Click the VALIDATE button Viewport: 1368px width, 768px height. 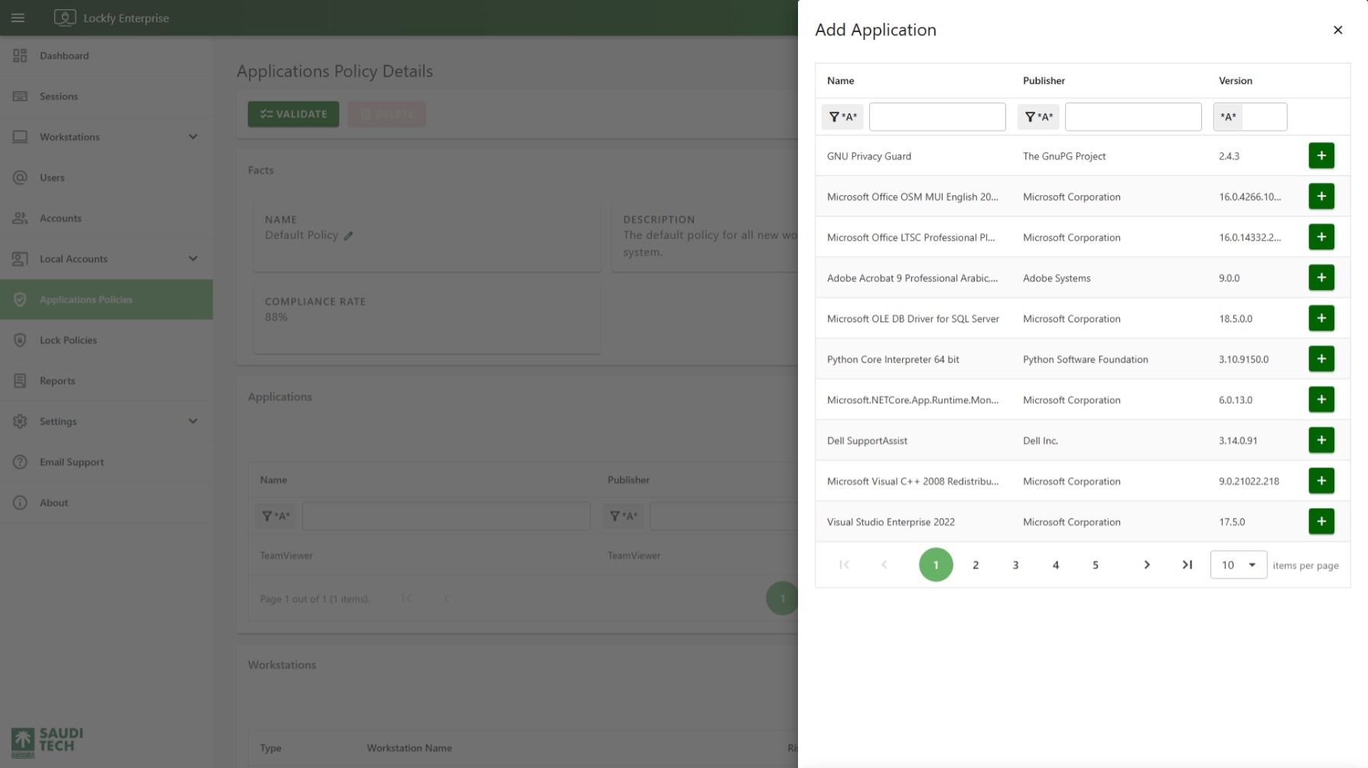tap(293, 114)
